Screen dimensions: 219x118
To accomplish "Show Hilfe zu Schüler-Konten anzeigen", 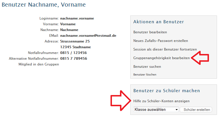I will [161, 101].
